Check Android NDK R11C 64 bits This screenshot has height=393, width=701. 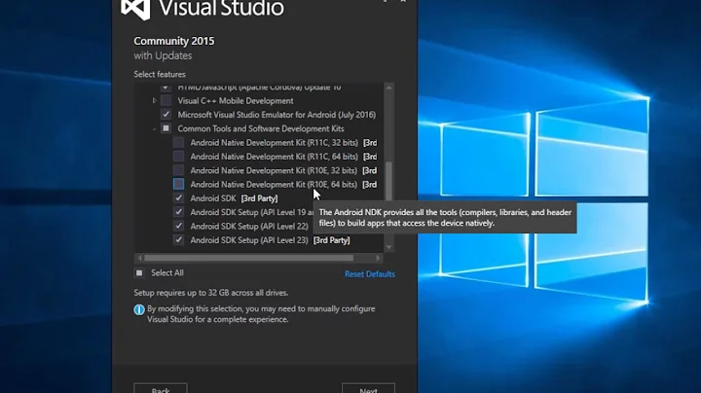coord(178,157)
